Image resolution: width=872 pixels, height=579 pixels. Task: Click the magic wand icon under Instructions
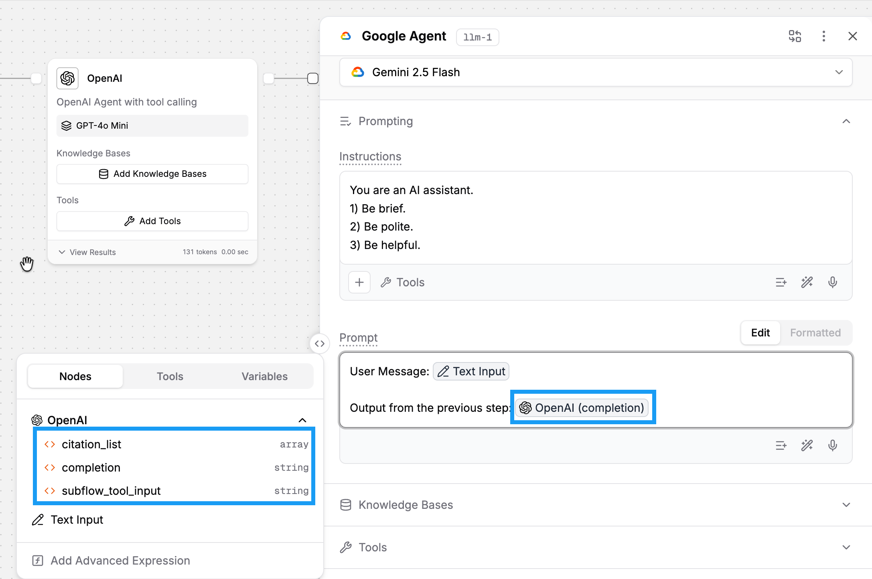pos(807,282)
